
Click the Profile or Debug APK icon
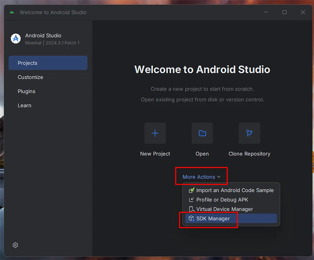point(191,200)
